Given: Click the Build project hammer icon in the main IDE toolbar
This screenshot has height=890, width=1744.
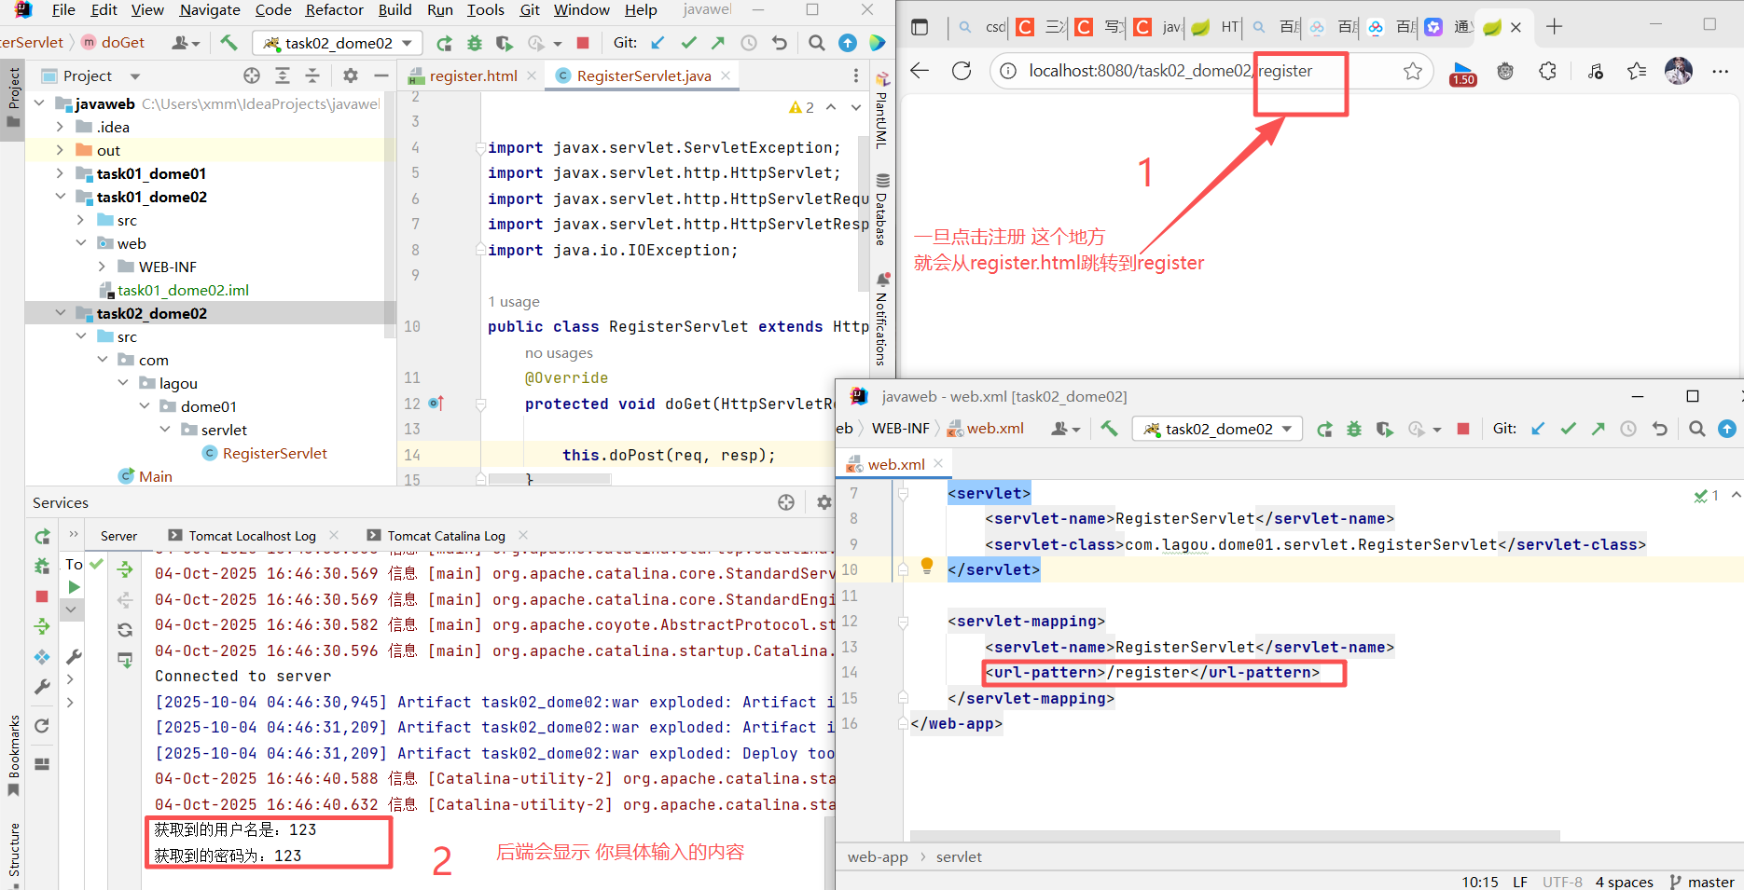Looking at the screenshot, I should coord(228,42).
